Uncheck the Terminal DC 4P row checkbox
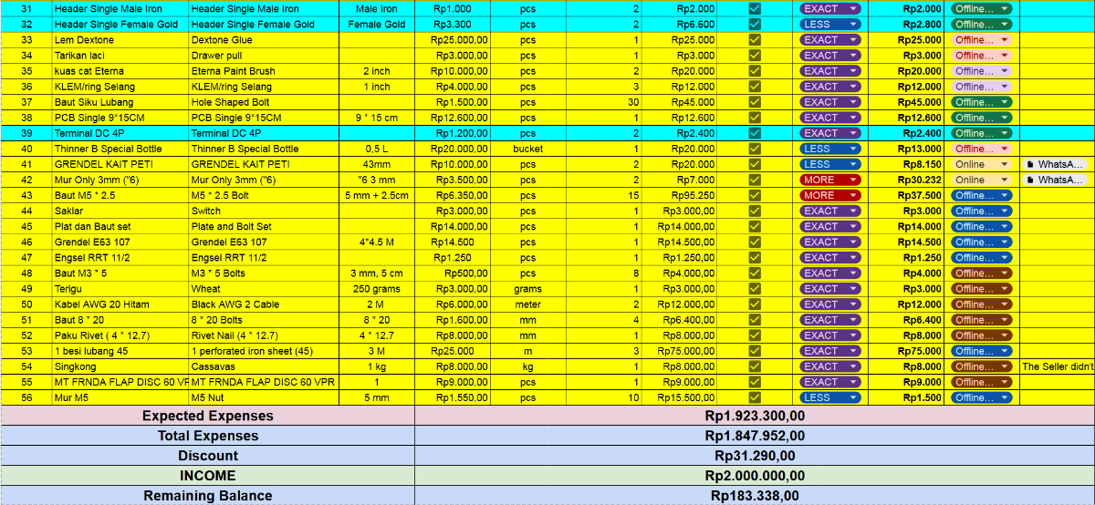Viewport: 1095px width, 505px height. pyautogui.click(x=755, y=133)
